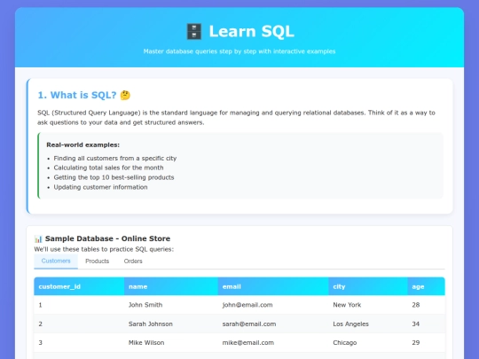This screenshot has width=479, height=359.
Task: Click the age column header
Action: (x=426, y=286)
